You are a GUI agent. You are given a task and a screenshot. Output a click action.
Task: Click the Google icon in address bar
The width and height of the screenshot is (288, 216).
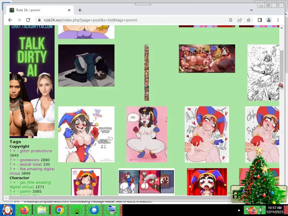click(x=231, y=20)
